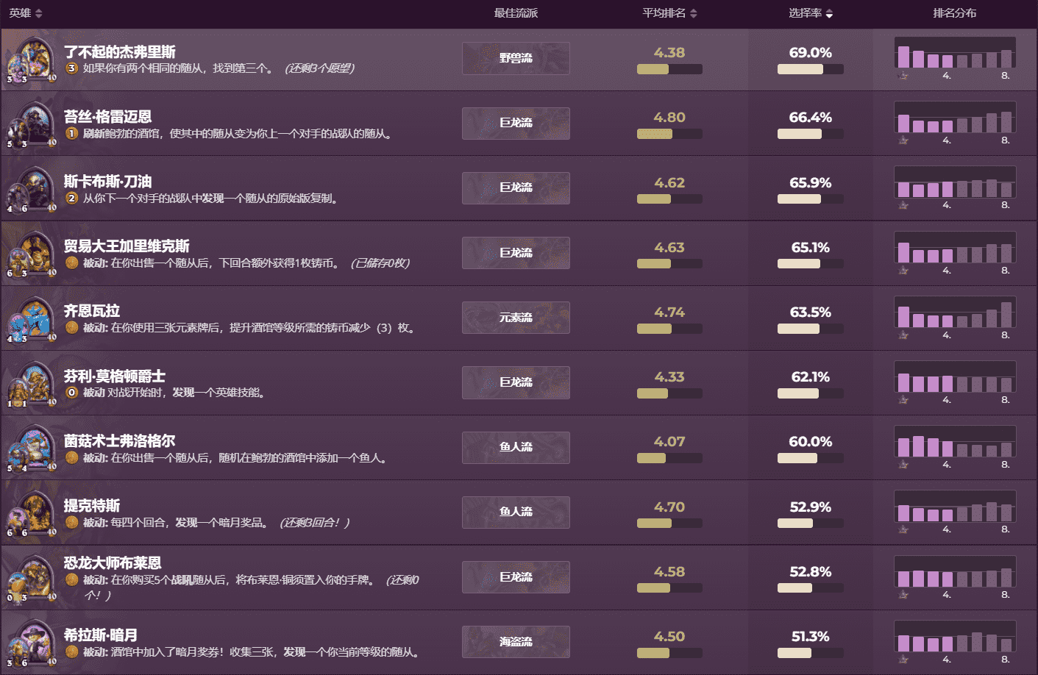Click passive coin icon for 菌菇术士弗洛格尔
This screenshot has height=675, width=1038.
pyautogui.click(x=71, y=458)
